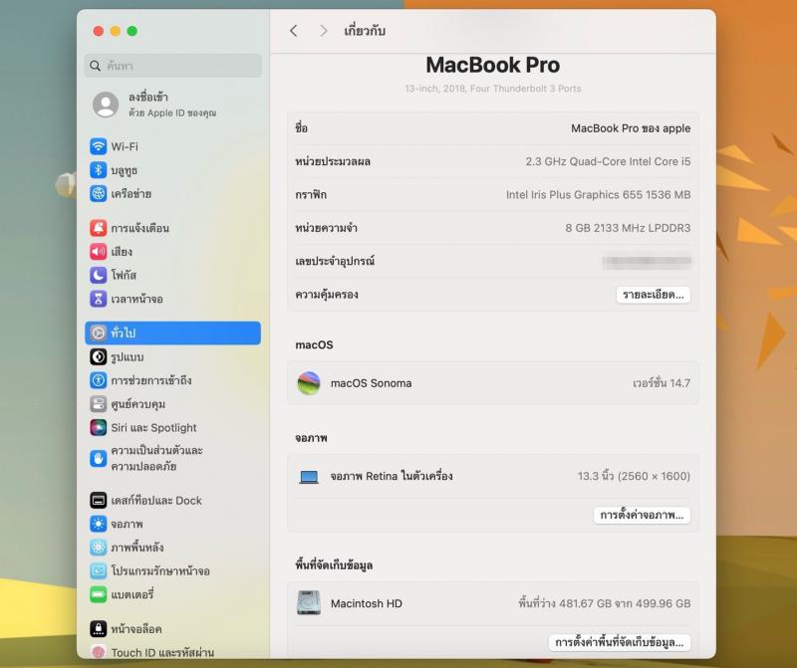Image resolution: width=797 pixels, height=668 pixels.
Task: Click the blurred serial number value
Action: click(x=647, y=261)
